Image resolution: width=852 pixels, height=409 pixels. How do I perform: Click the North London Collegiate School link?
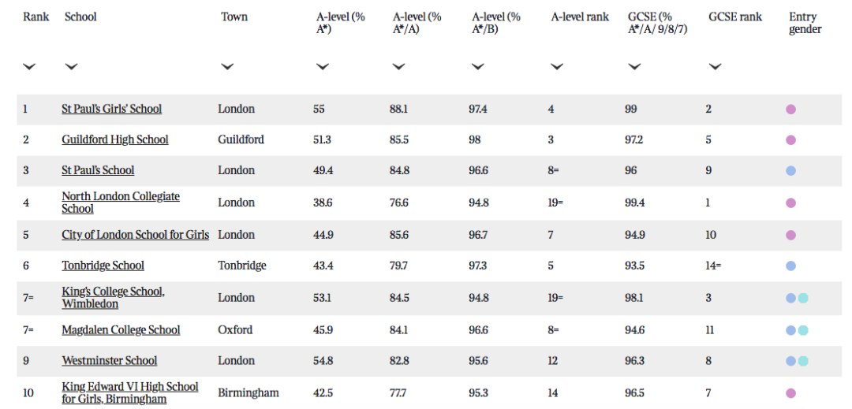[x=121, y=203]
